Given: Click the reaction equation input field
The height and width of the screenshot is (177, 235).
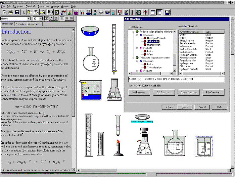Looking at the screenshot, I should [x=177, y=80].
